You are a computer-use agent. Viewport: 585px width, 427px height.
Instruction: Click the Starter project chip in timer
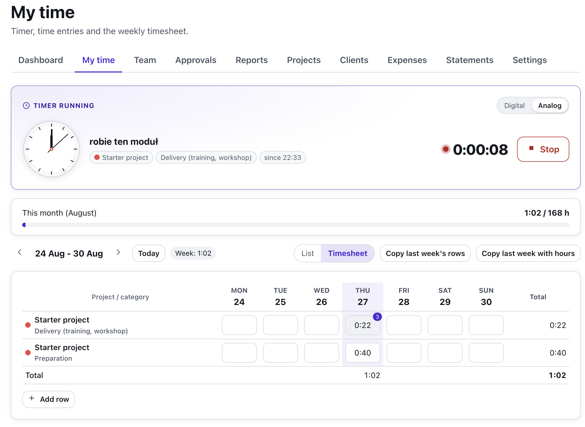121,157
